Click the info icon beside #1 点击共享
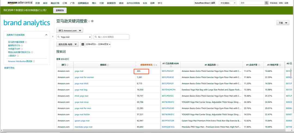 click(x=259, y=65)
